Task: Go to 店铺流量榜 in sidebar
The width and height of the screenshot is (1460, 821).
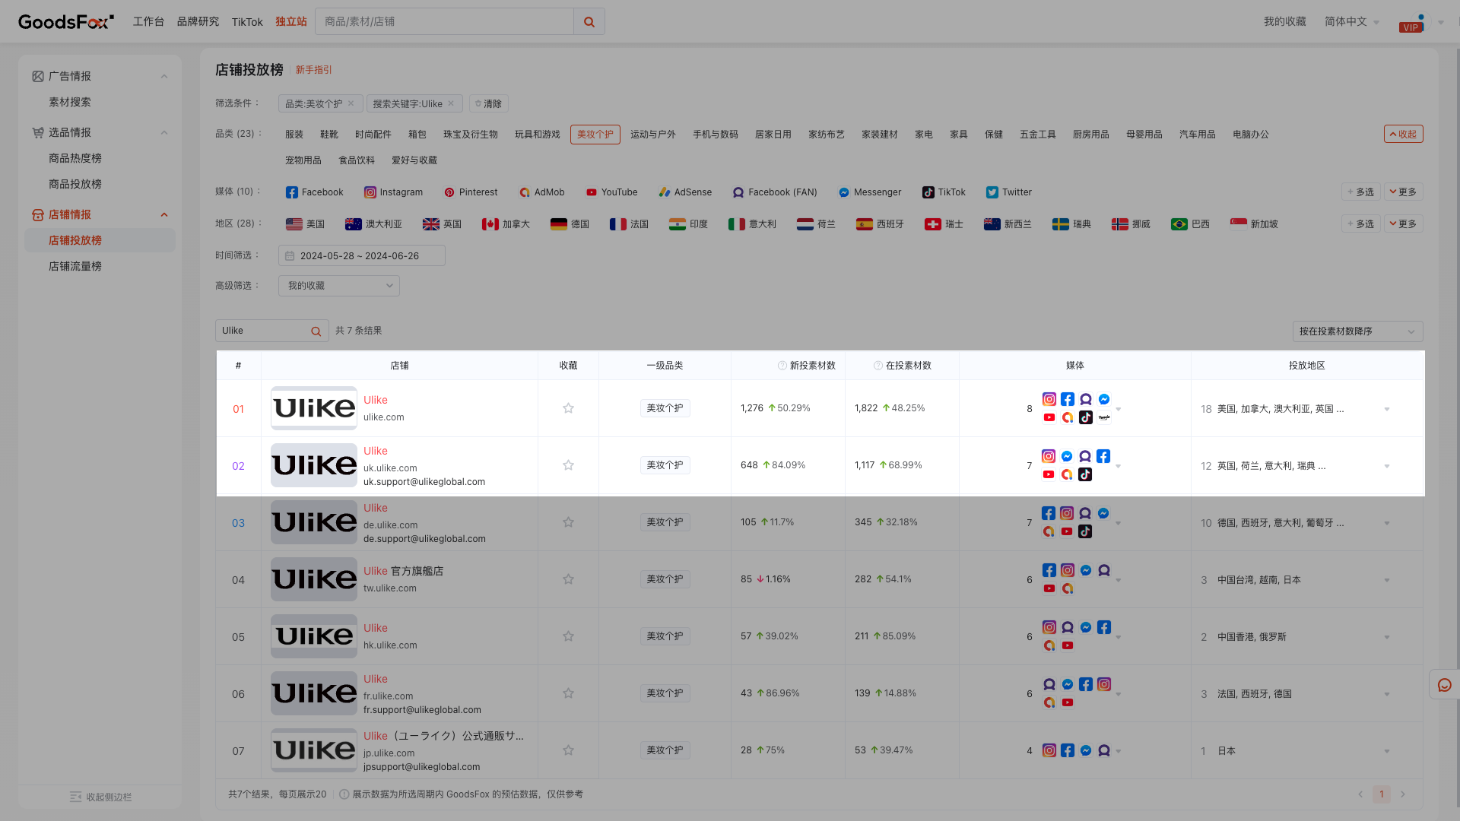Action: (x=75, y=266)
